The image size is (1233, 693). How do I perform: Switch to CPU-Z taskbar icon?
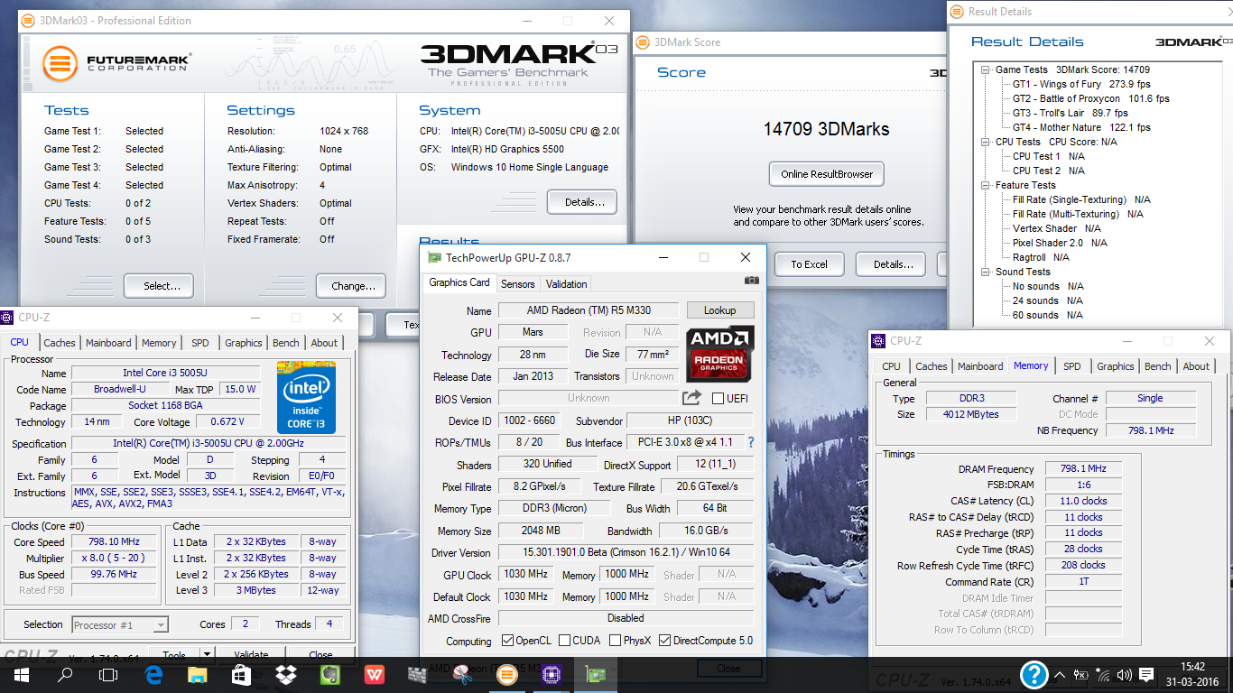pos(551,674)
